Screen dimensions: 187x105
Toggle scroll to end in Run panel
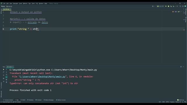[6, 77]
